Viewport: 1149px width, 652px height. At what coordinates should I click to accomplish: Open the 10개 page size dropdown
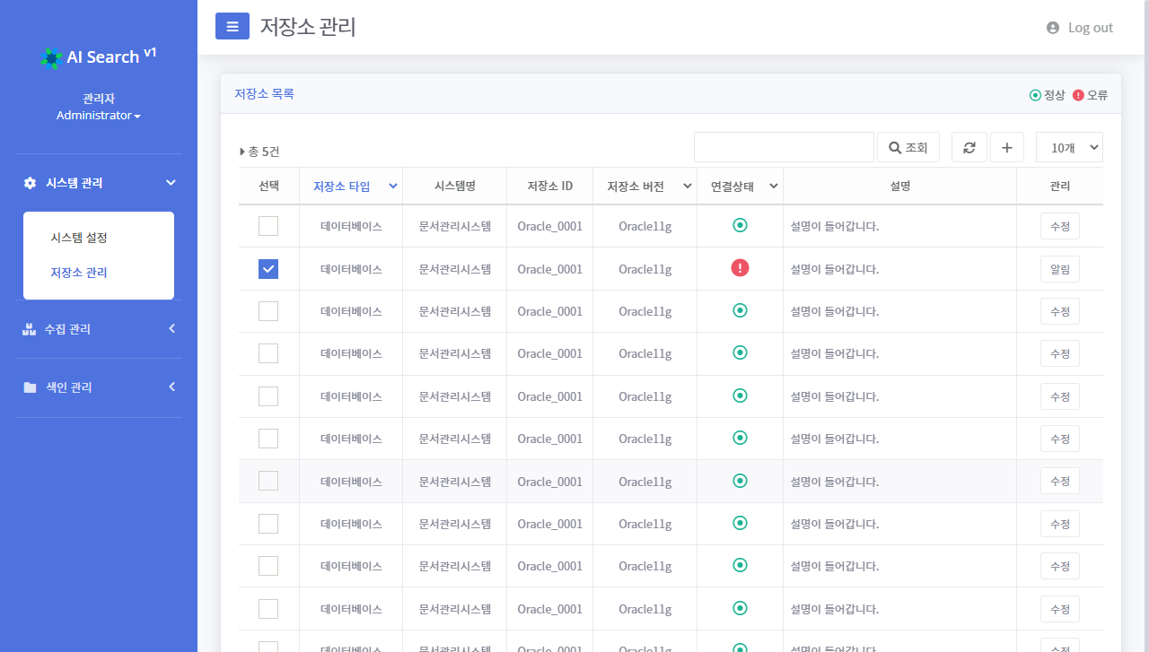[1068, 148]
